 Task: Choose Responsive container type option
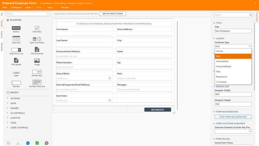[233, 77]
